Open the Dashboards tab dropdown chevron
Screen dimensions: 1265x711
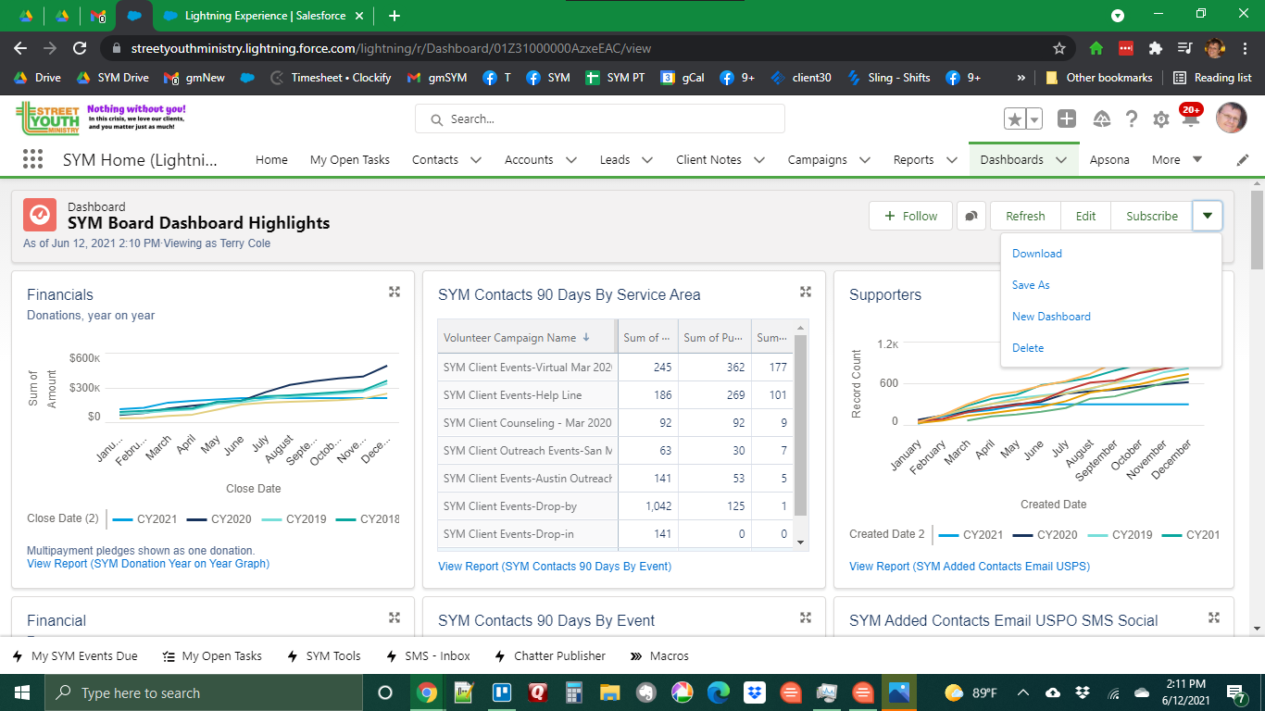pos(1061,159)
